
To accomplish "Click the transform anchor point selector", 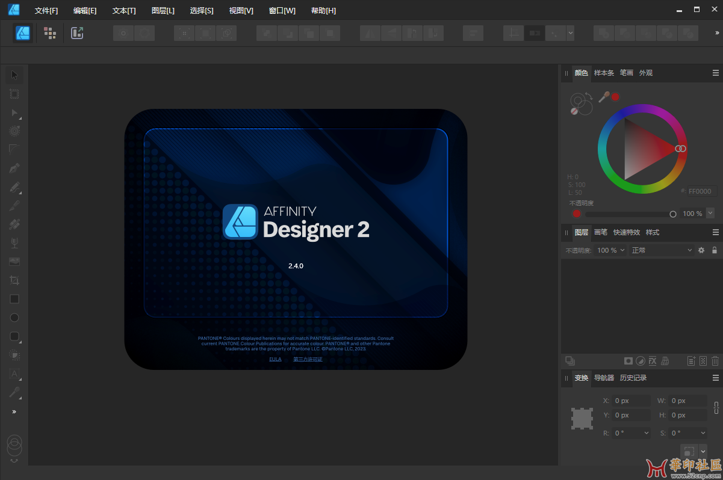I will click(x=582, y=418).
